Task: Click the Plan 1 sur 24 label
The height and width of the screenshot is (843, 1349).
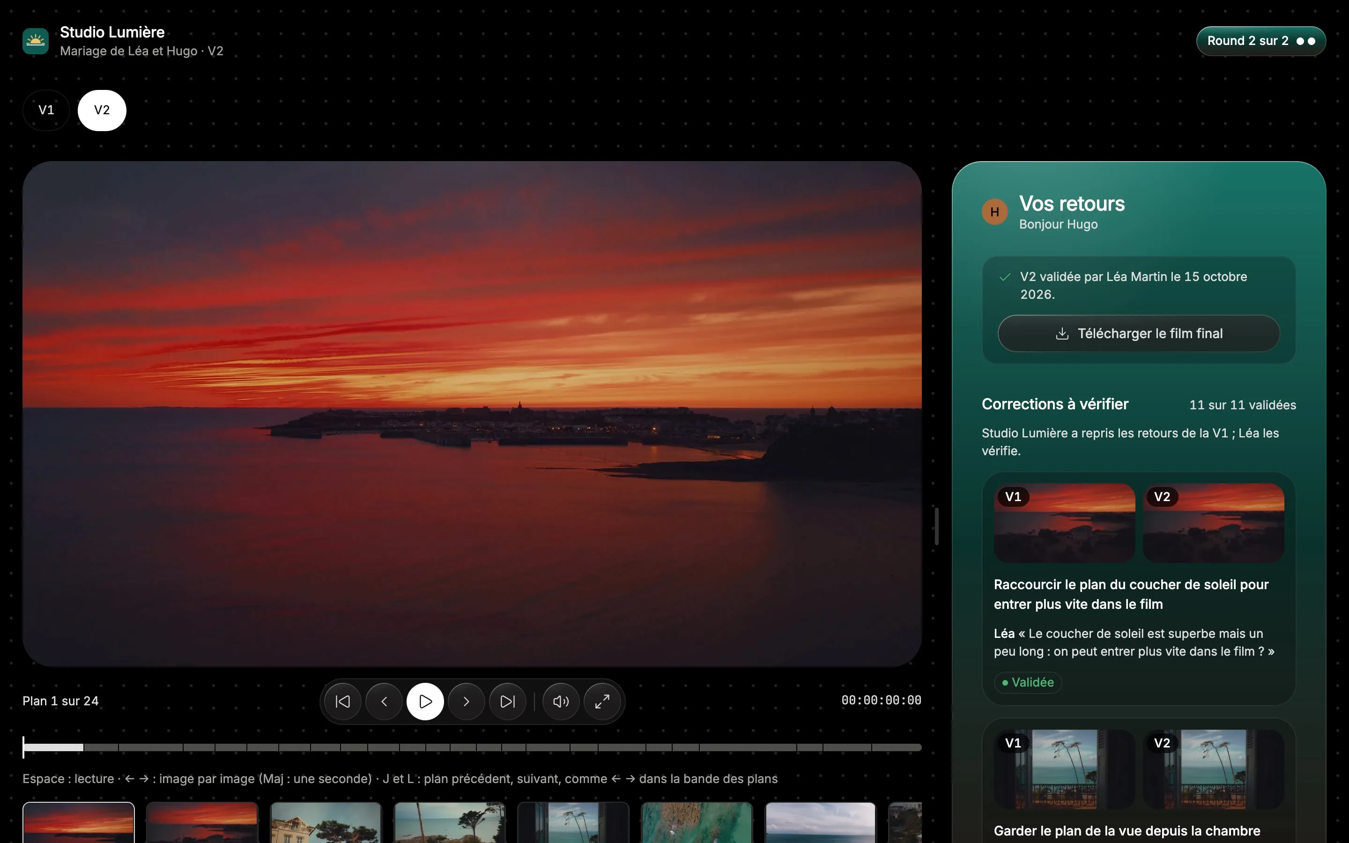Action: click(61, 702)
